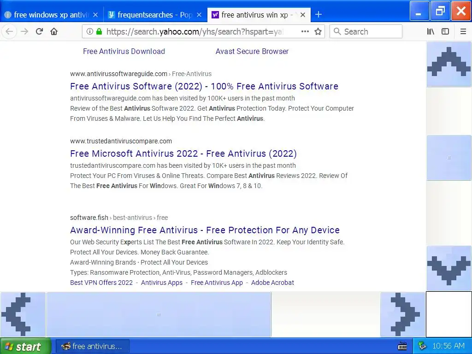This screenshot has width=472, height=354.
Task: Reload the current Yahoo search page
Action: [39, 31]
